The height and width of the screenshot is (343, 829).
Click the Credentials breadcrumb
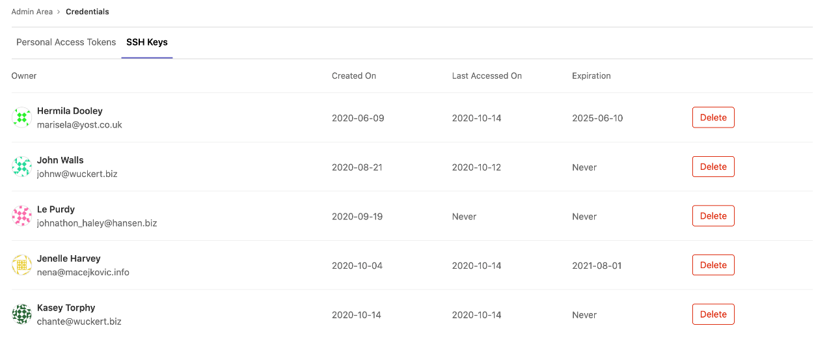tap(87, 12)
